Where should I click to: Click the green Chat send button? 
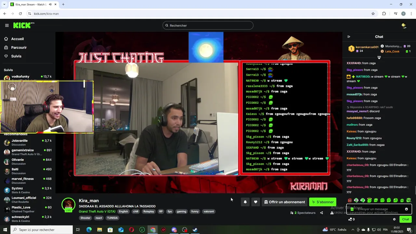tap(405, 219)
